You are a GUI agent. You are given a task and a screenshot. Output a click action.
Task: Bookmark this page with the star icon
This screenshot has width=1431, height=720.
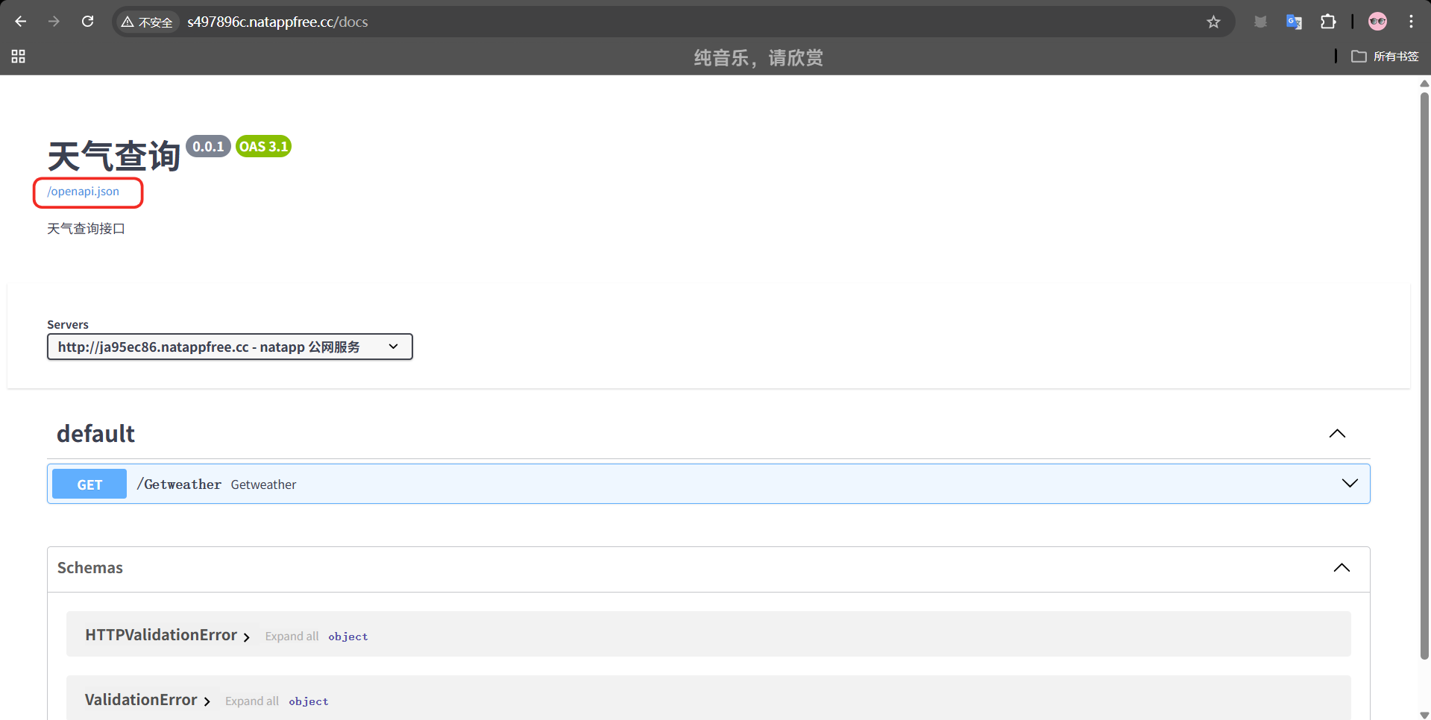click(1213, 22)
